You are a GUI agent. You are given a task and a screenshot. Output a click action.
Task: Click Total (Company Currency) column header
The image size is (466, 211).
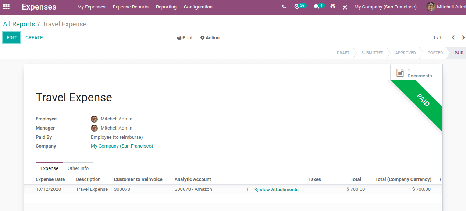[x=403, y=179]
